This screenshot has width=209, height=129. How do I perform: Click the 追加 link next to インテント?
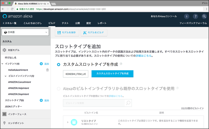47,64
